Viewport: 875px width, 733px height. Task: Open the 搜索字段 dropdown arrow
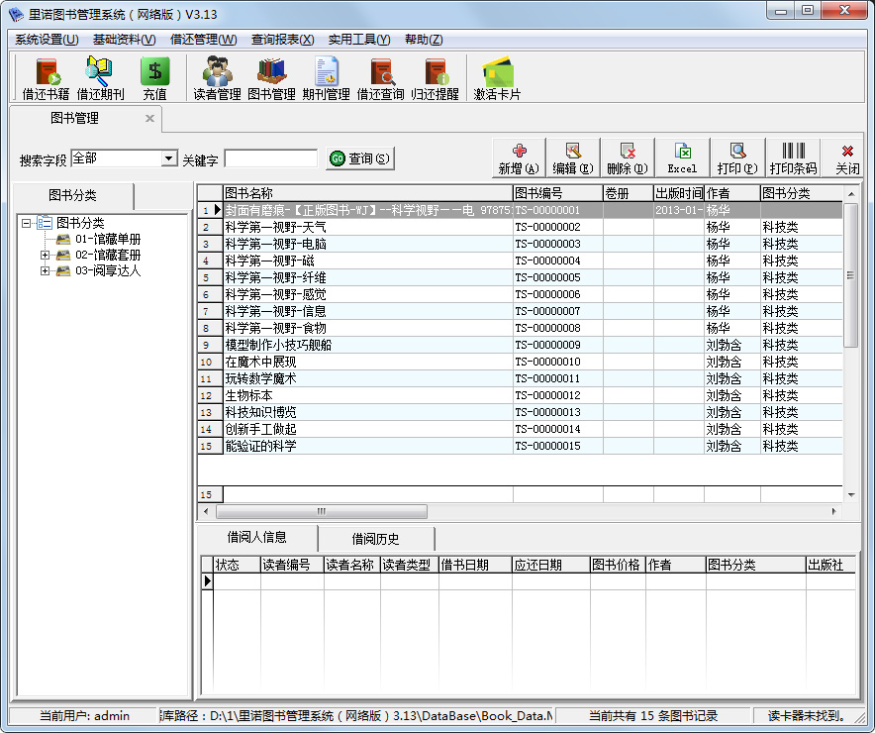(169, 158)
